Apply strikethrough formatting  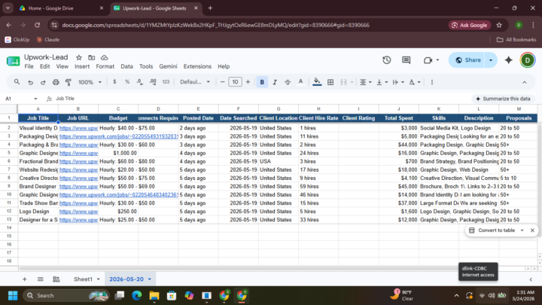[x=288, y=82]
